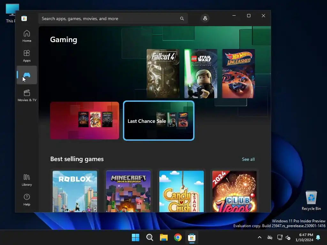Screen dimensions: 327x245
Task: Open network status tray icon
Action: (x=280, y=237)
